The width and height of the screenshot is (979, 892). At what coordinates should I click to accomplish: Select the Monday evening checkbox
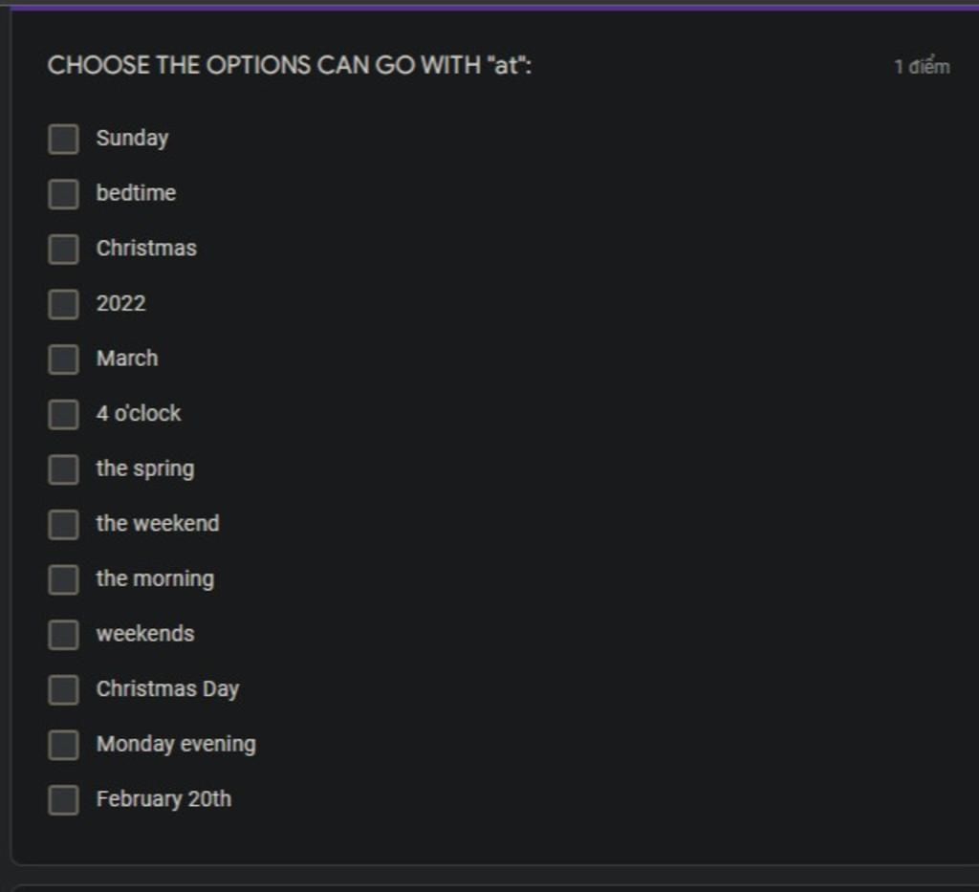pyautogui.click(x=63, y=744)
